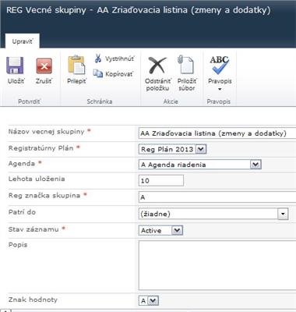Click the Prilepiť label text

(76, 81)
